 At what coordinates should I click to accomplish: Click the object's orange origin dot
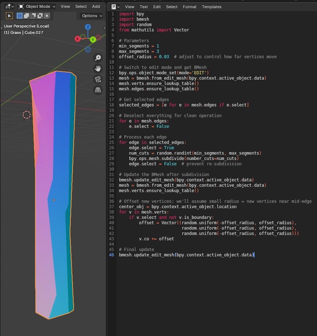[54, 200]
